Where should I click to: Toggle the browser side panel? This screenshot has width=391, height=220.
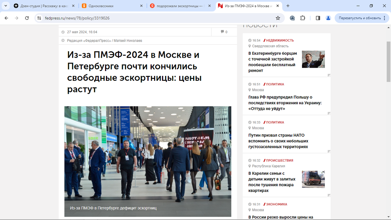coord(318,18)
